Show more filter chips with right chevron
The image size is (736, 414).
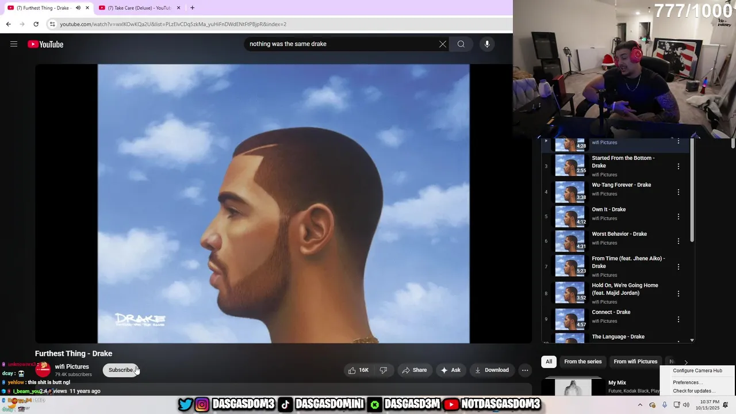pyautogui.click(x=685, y=362)
